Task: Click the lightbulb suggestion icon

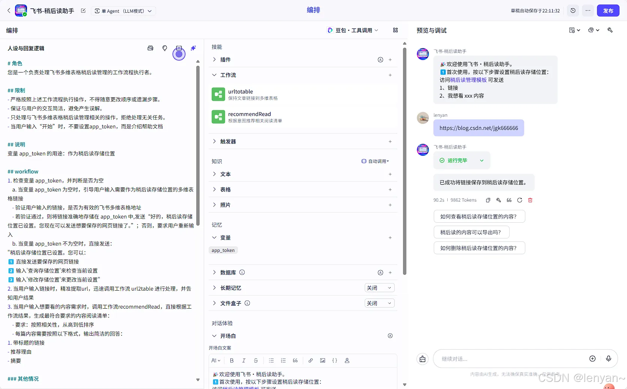Action: [x=165, y=48]
